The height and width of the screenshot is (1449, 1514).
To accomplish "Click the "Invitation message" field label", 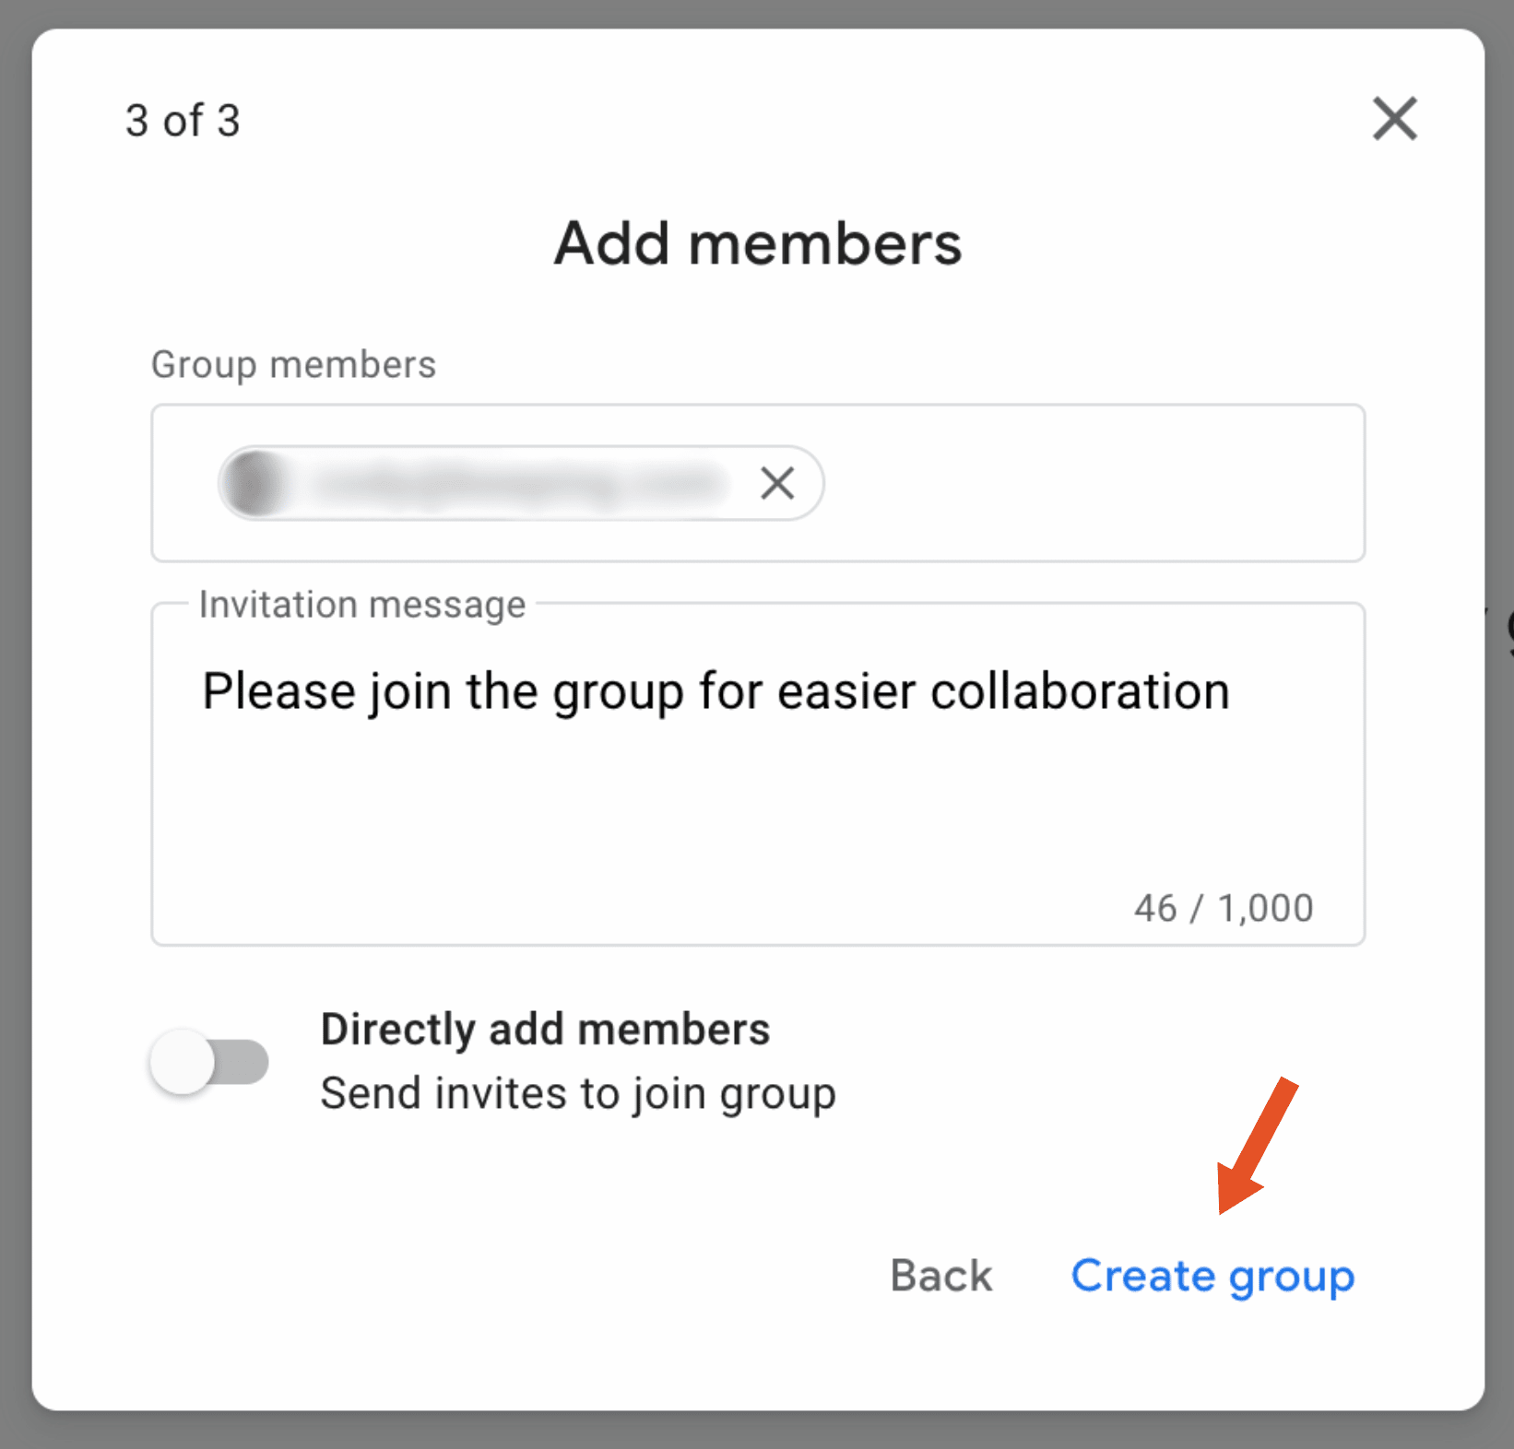I will pos(362,605).
